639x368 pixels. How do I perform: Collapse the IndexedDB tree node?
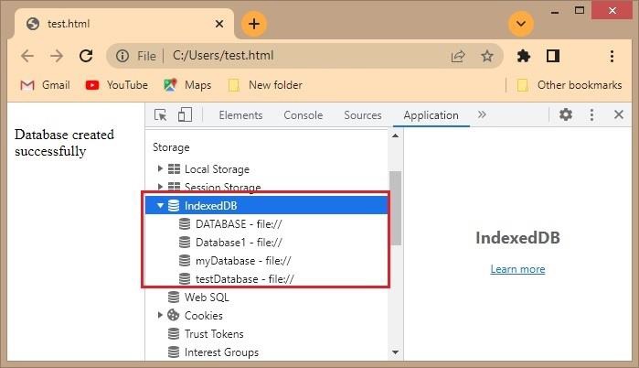tap(161, 206)
